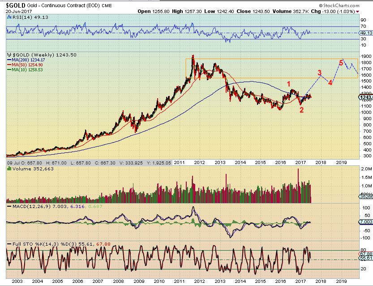Click the 2.0M volume axis label

366,169
